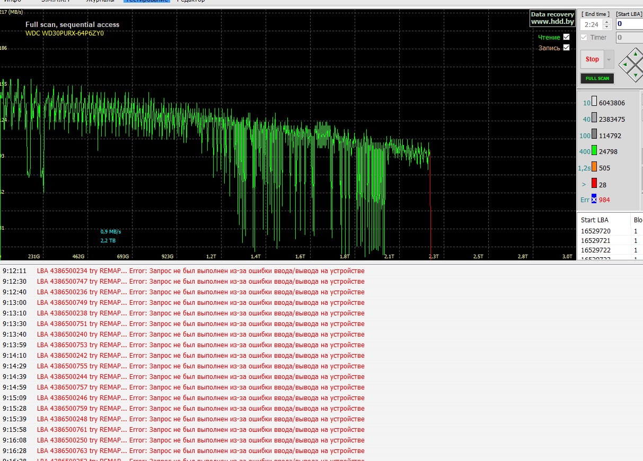Open the dropdown arrow beside Stop
643x461 pixels.
[x=609, y=59]
